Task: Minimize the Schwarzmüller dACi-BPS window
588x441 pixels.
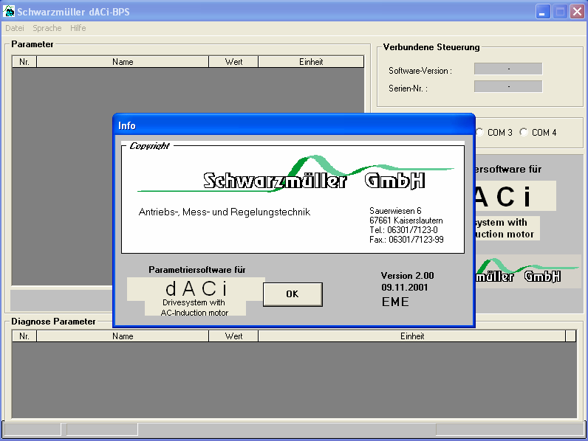Action: [542, 12]
